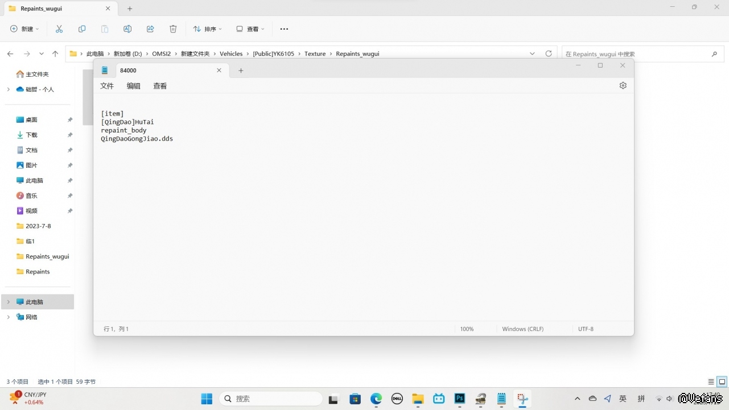729x410 pixels.
Task: Add a new tab in Notepad
Action: coord(241,71)
